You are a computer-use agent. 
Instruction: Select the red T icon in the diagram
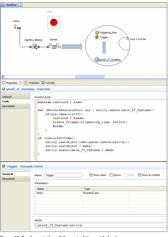tap(54, 22)
